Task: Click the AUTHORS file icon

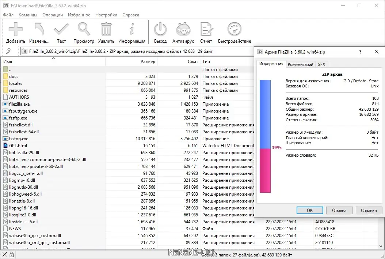Action: (5, 97)
